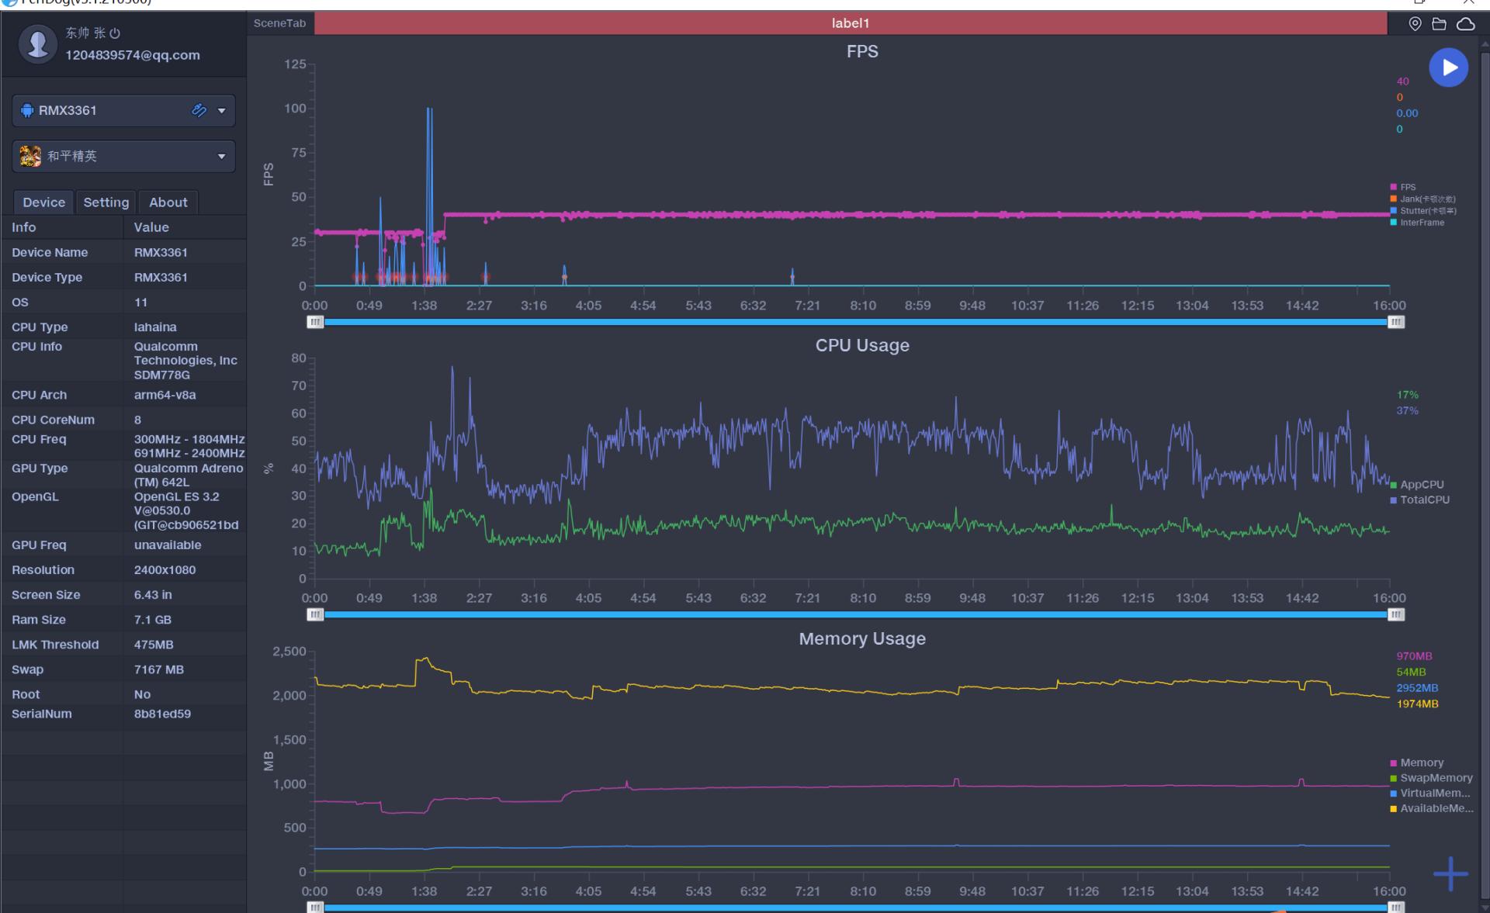The height and width of the screenshot is (913, 1490).
Task: Open the About tab
Action: [168, 202]
